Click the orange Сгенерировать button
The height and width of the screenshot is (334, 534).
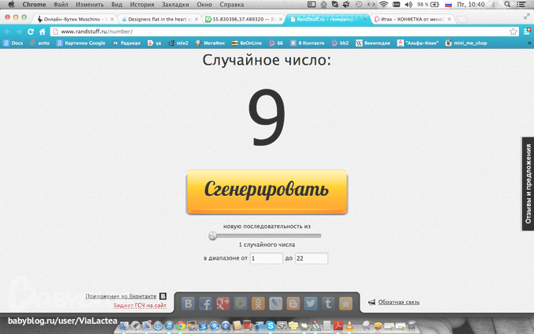tap(267, 190)
